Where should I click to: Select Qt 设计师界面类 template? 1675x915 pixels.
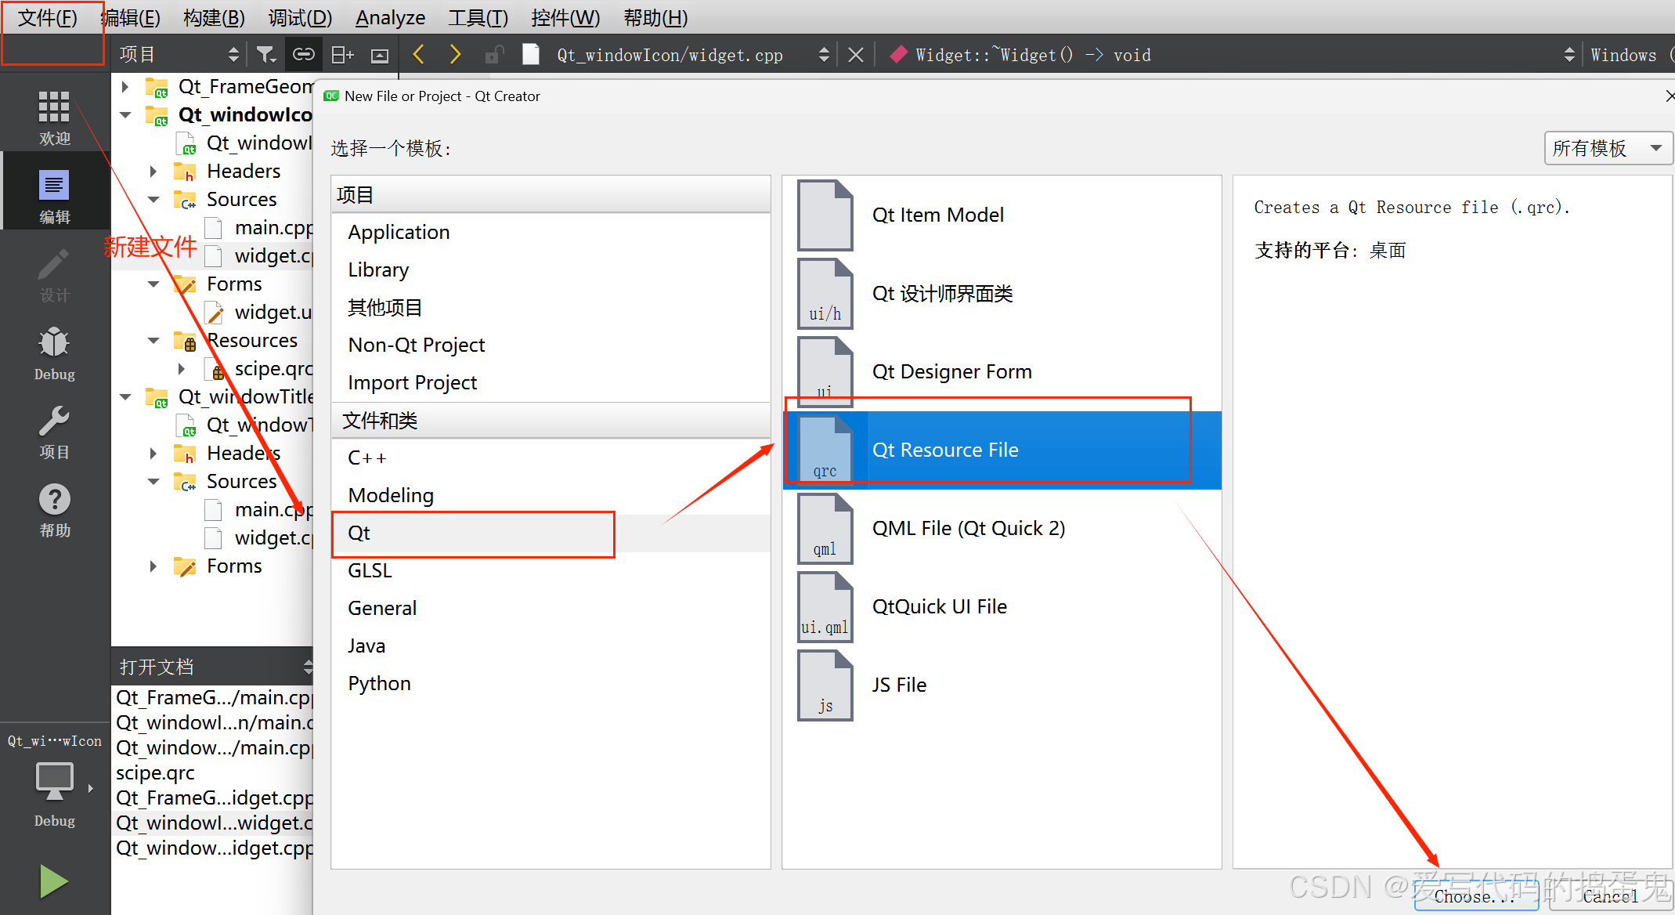(x=1002, y=293)
